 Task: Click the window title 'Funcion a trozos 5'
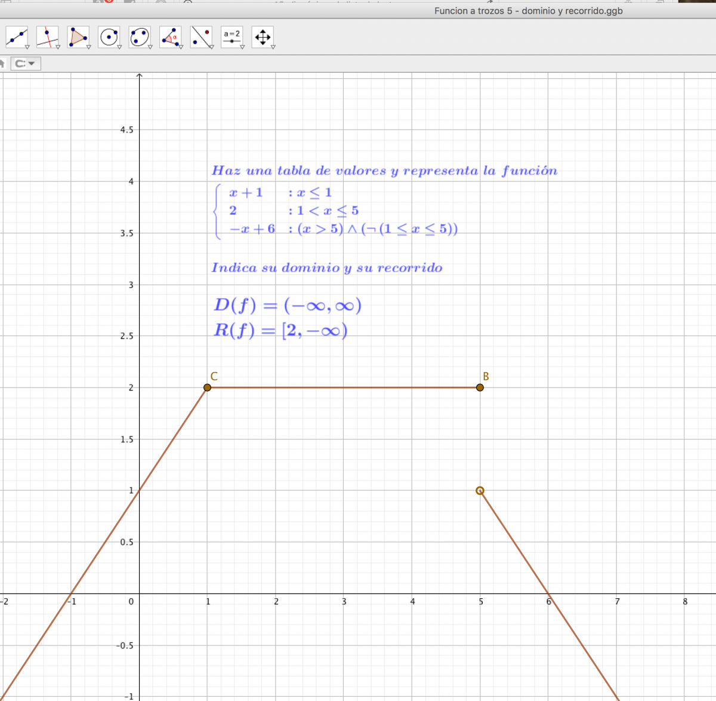[x=528, y=11]
